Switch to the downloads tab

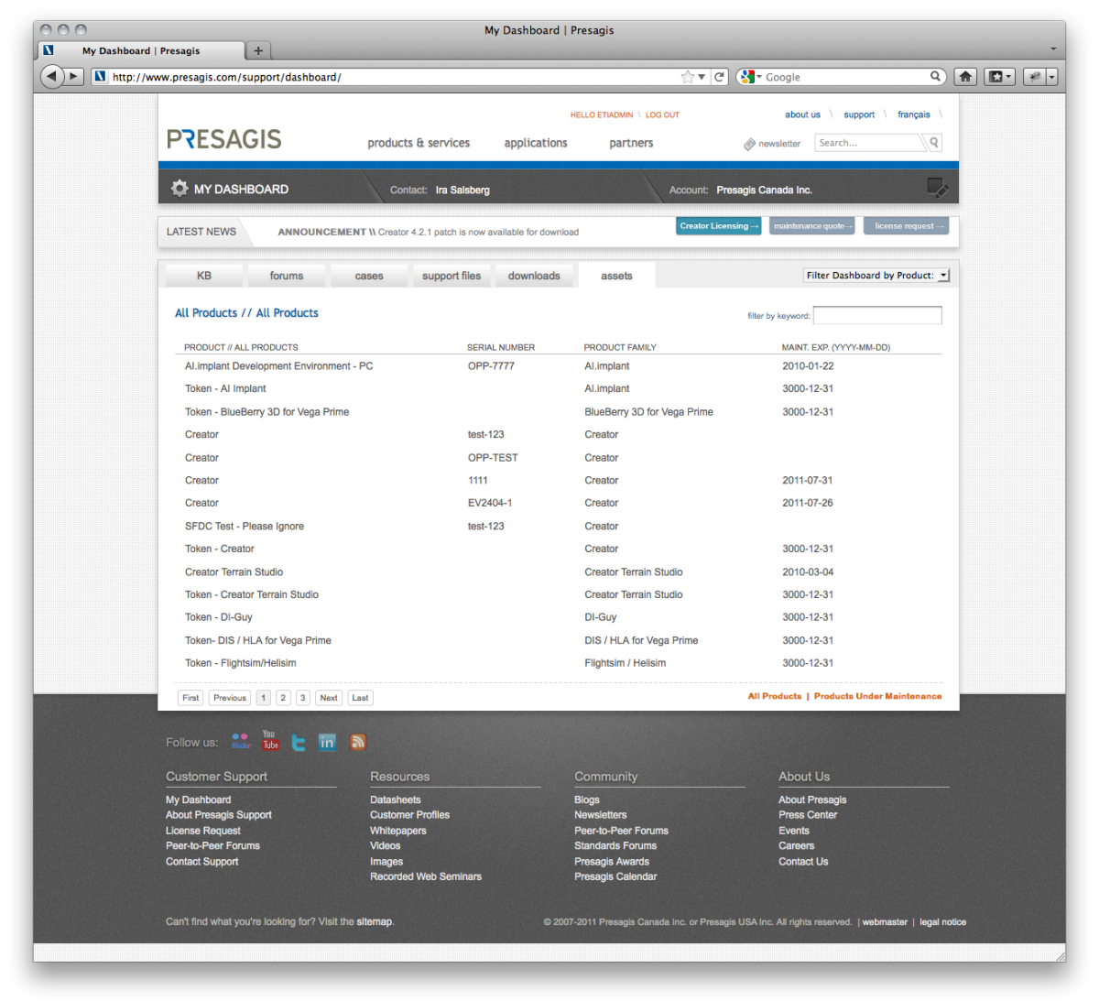pos(534,276)
